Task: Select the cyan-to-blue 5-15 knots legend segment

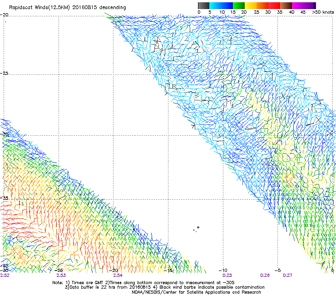Action: [221, 5]
